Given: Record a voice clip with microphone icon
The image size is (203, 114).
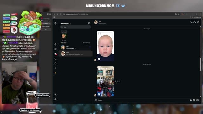Looking at the screenshot, I should pyautogui.click(x=191, y=100).
